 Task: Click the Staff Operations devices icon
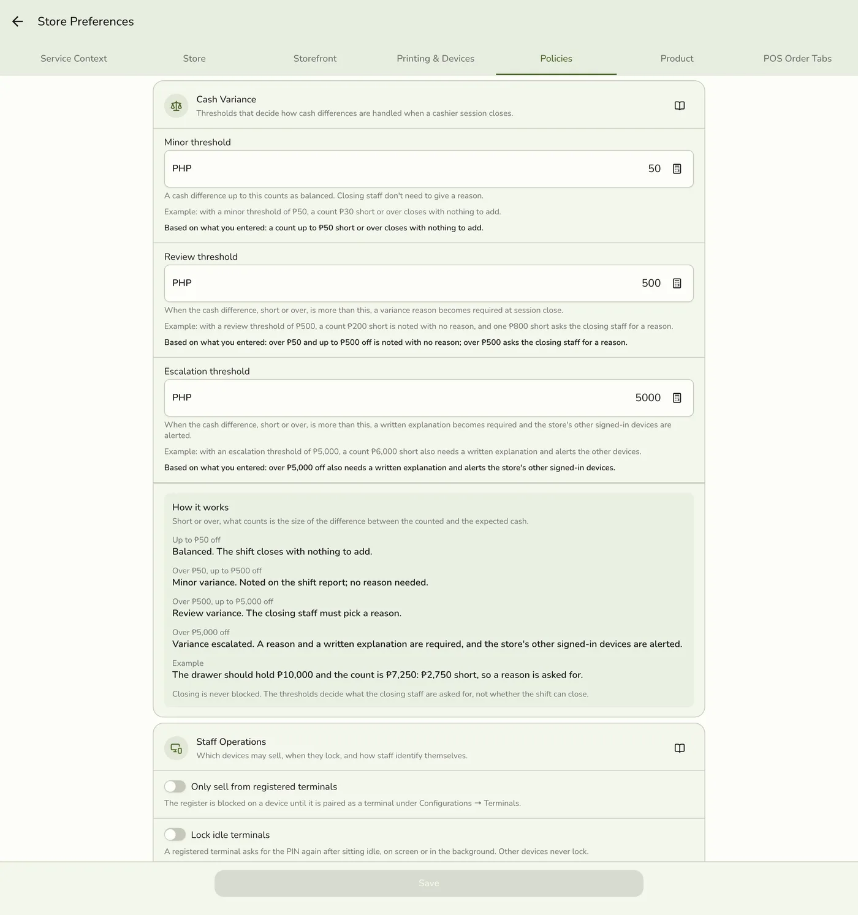[x=177, y=748]
